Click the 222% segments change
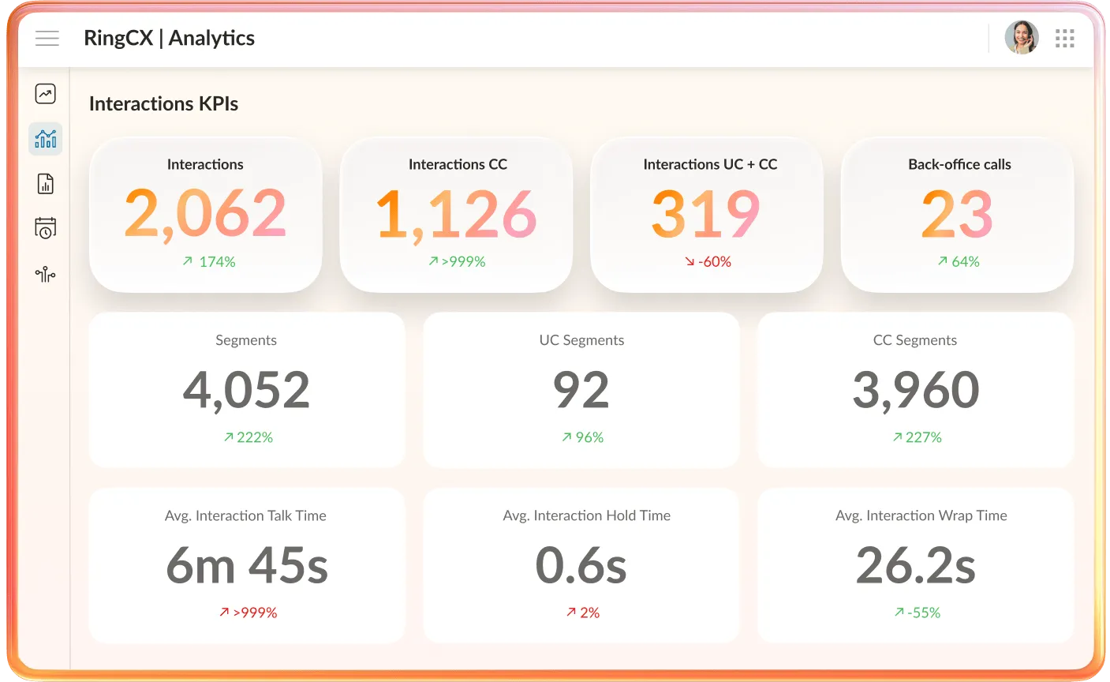This screenshot has height=682, width=1110. click(248, 437)
